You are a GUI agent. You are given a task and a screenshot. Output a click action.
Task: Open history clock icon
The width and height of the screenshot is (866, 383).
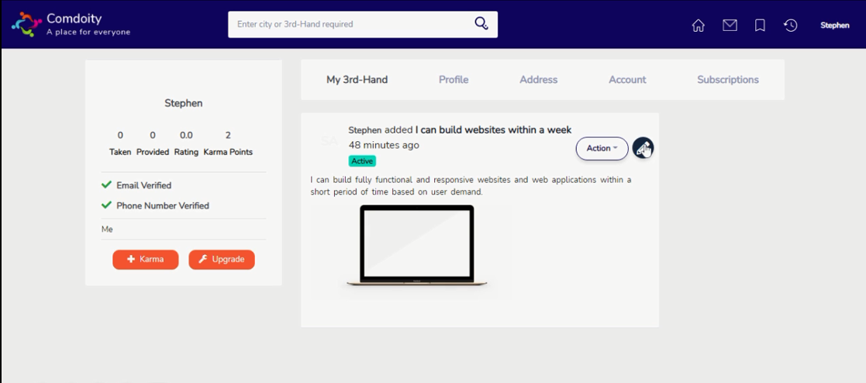pyautogui.click(x=790, y=26)
